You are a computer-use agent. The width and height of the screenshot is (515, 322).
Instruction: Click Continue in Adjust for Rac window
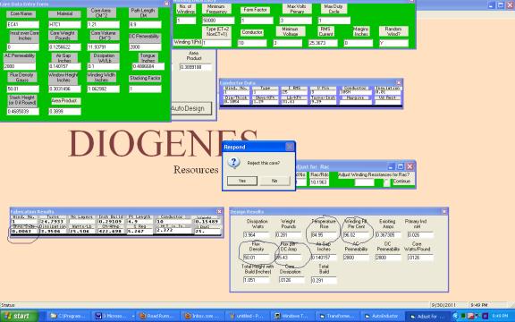(401, 182)
